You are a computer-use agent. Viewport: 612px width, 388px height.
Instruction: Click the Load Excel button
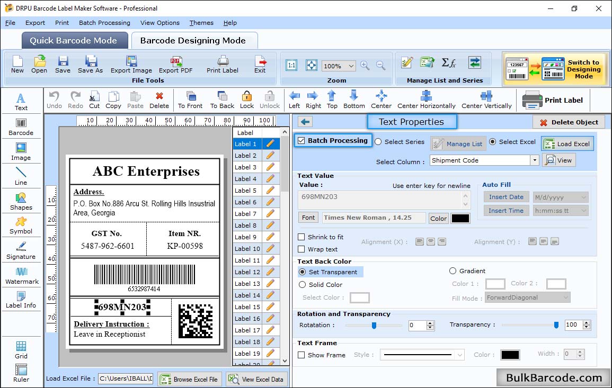[x=567, y=143]
